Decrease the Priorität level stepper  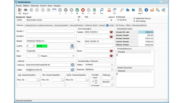tap(96, 82)
